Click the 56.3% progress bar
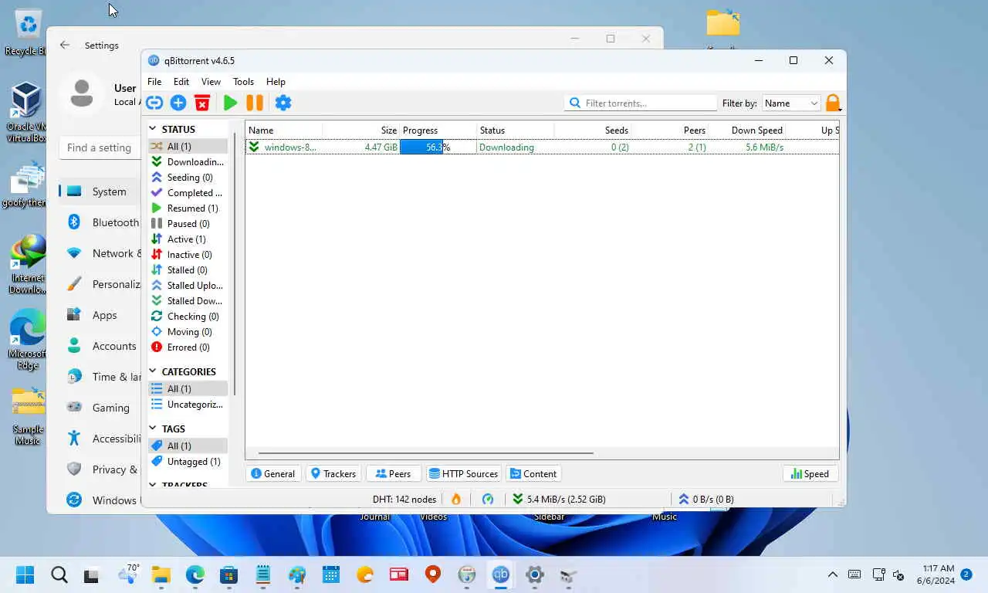Screen dimensions: 988x593 [438, 147]
